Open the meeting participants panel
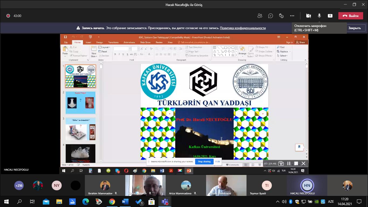368x207 pixels. click(x=260, y=16)
